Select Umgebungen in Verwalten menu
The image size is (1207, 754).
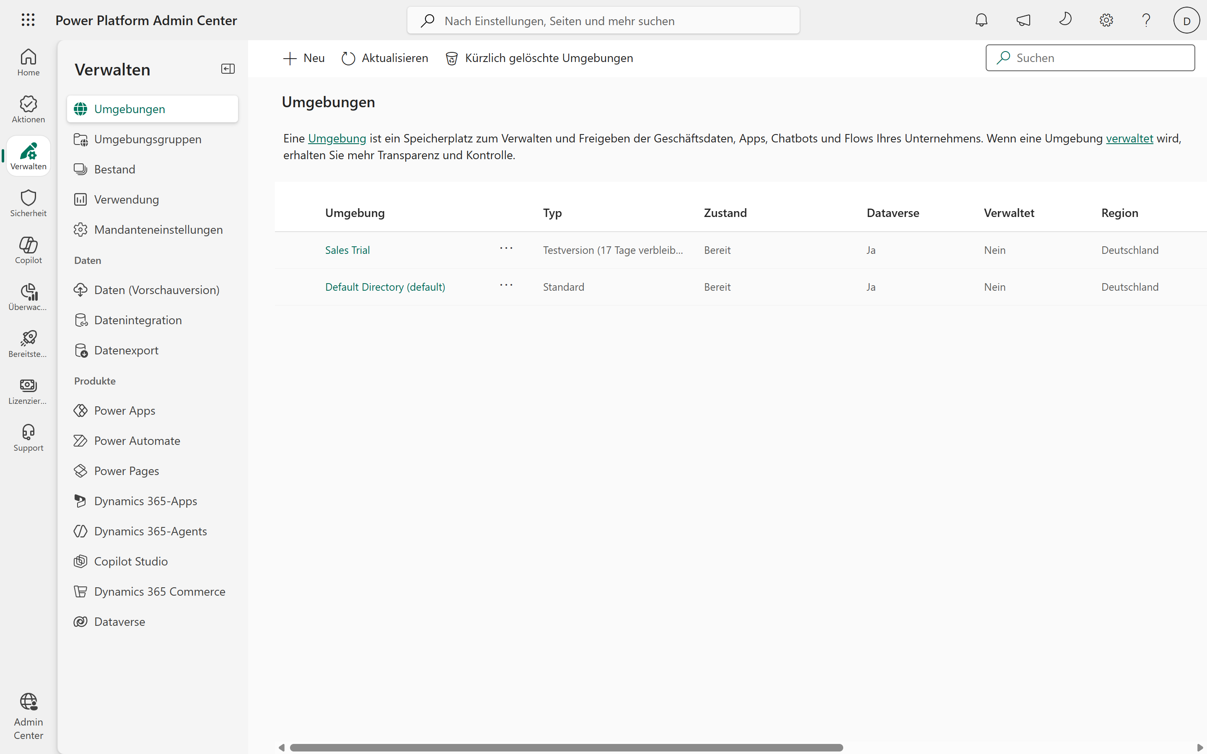(153, 109)
